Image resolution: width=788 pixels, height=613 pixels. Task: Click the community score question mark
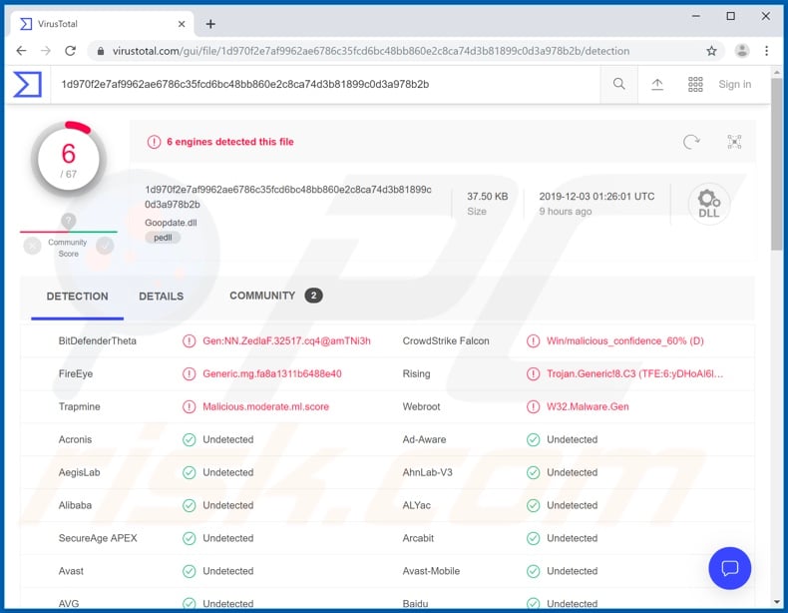pos(69,221)
